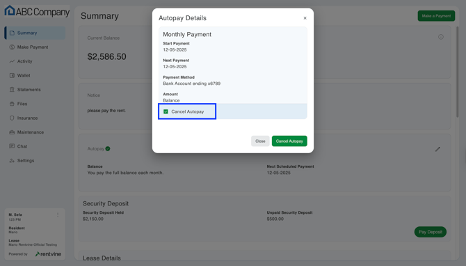Click the Next Scheduled Payment label
Image resolution: width=466 pixels, height=266 pixels.
(290, 166)
